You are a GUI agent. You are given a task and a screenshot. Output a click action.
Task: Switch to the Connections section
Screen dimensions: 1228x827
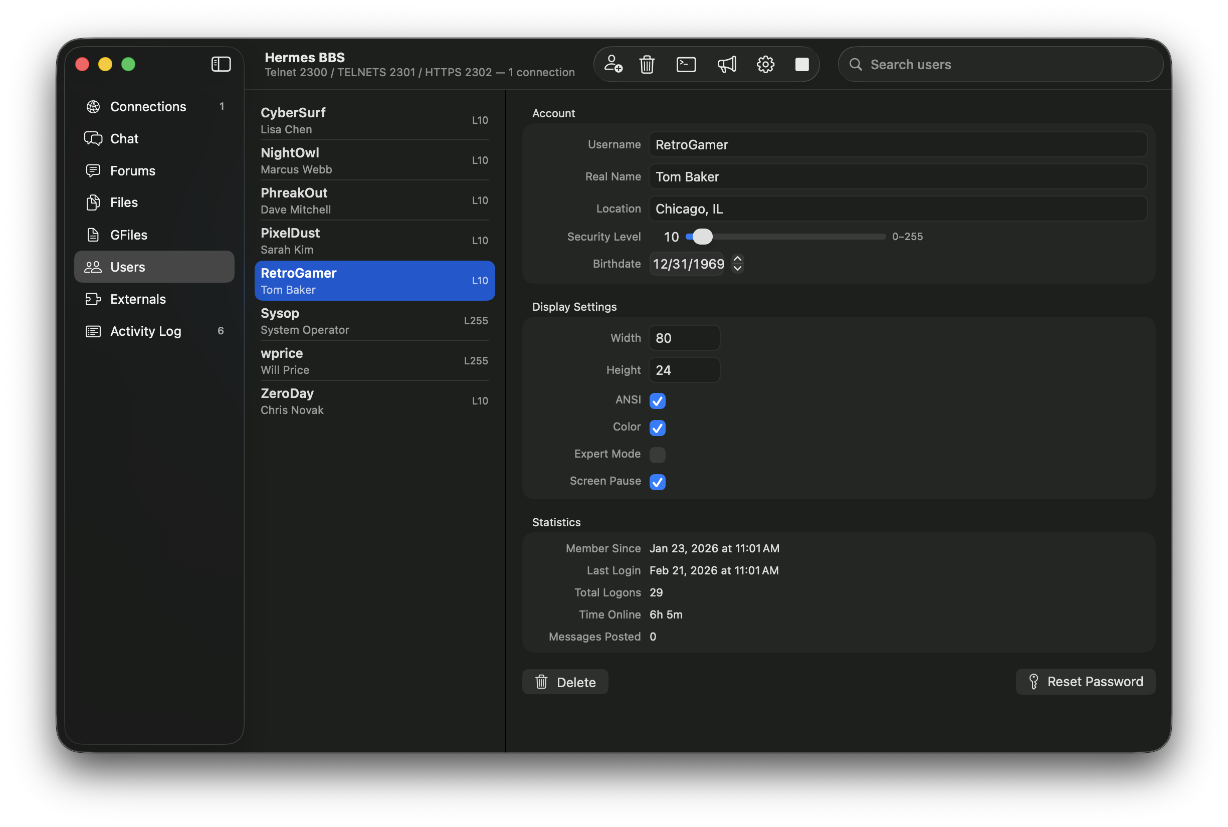pyautogui.click(x=148, y=107)
